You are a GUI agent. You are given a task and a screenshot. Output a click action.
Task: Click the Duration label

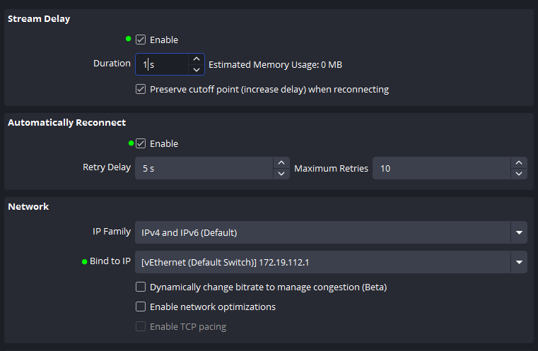point(112,64)
